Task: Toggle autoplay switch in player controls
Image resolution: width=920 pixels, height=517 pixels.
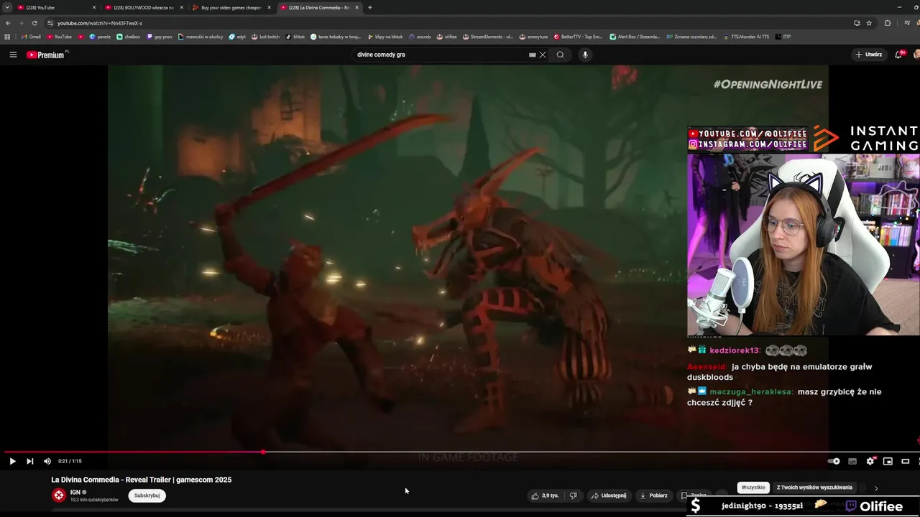Action: point(834,461)
